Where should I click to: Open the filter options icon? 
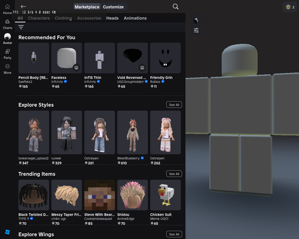(21, 27)
